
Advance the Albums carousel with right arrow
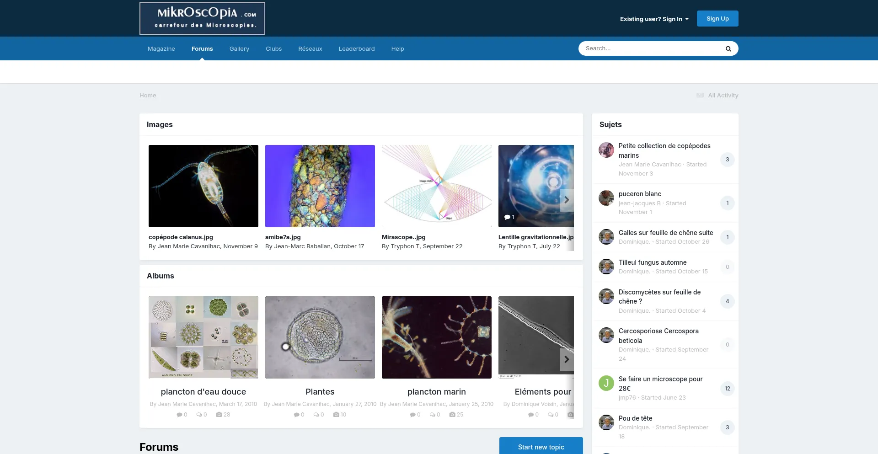tap(567, 359)
